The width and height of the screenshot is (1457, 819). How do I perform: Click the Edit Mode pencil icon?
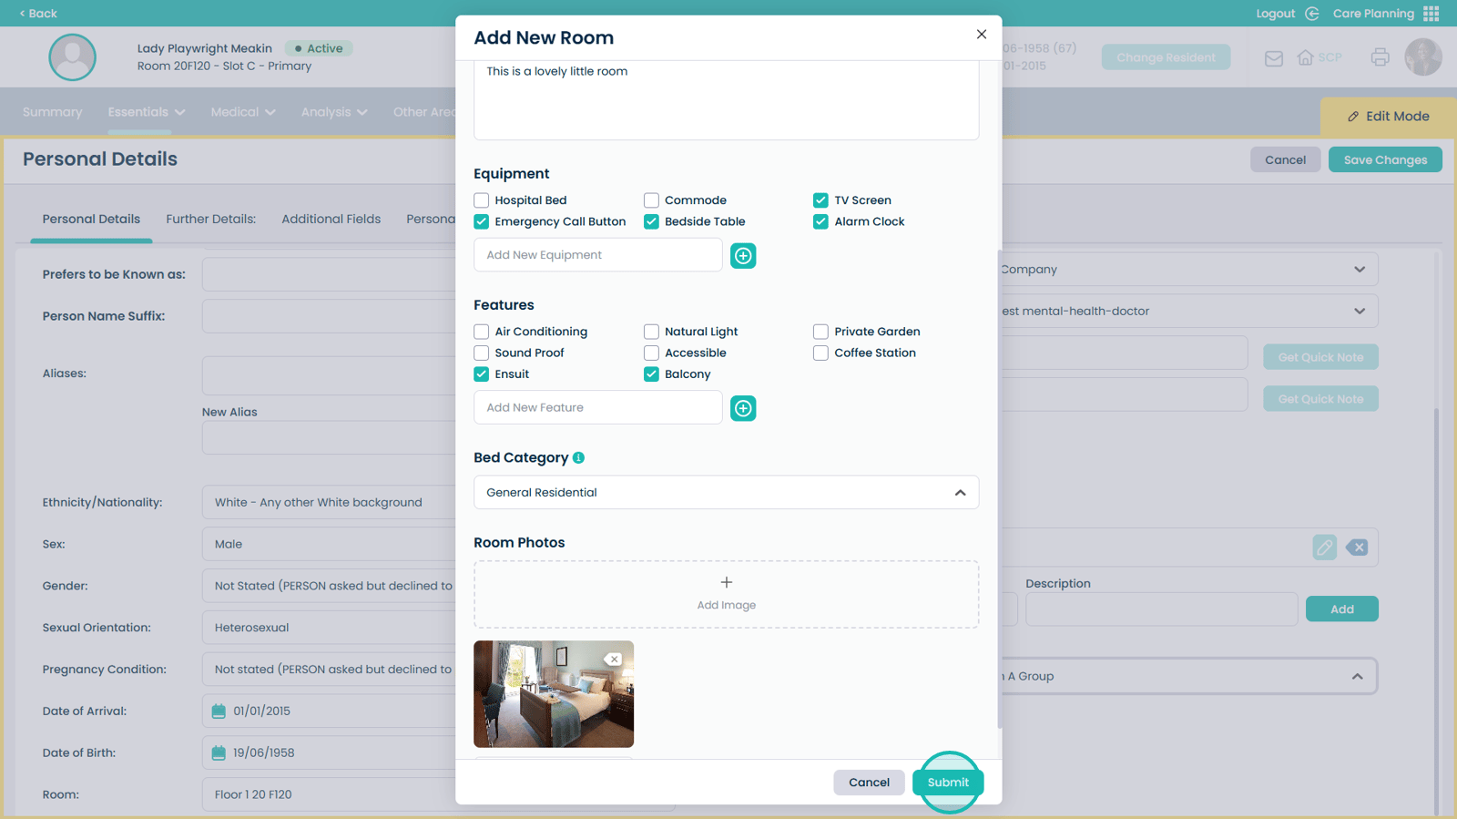click(x=1353, y=117)
